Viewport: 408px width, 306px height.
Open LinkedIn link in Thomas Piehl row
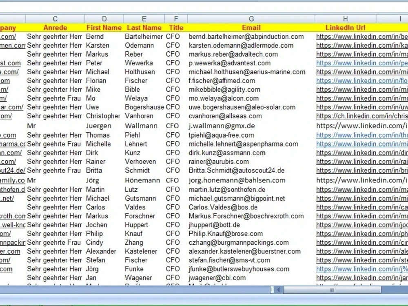[x=362, y=135]
